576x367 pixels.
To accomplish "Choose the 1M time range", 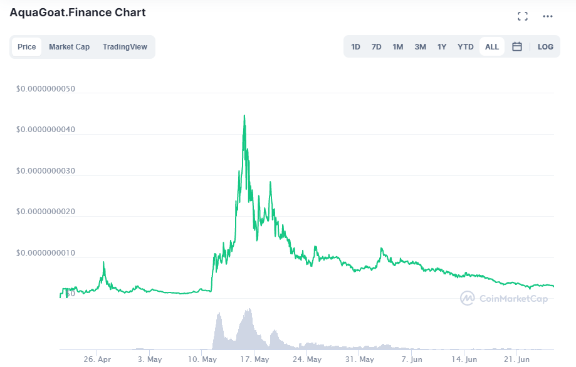I will [397, 46].
